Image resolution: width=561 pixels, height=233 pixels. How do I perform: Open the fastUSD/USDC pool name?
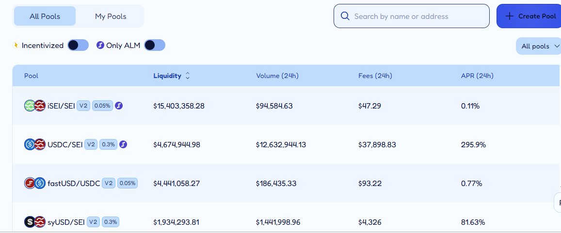74,183
